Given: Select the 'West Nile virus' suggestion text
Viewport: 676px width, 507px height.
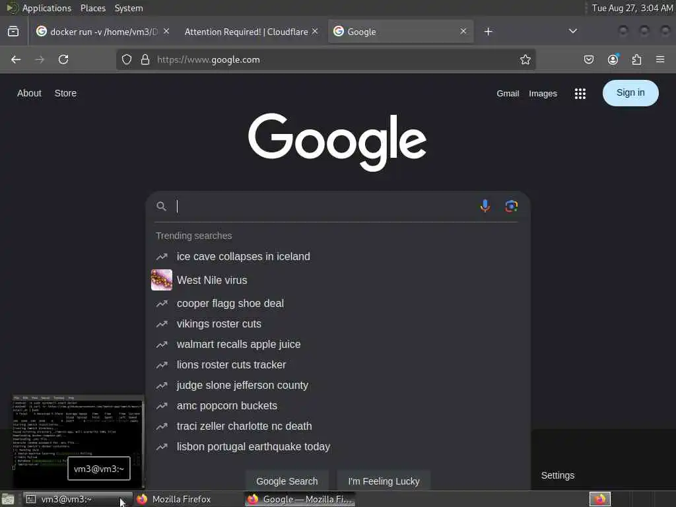Looking at the screenshot, I should coord(212,280).
